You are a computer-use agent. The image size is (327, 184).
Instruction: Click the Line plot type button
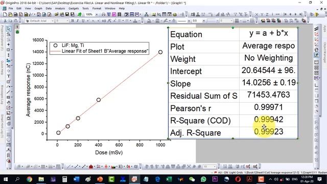click(68, 167)
